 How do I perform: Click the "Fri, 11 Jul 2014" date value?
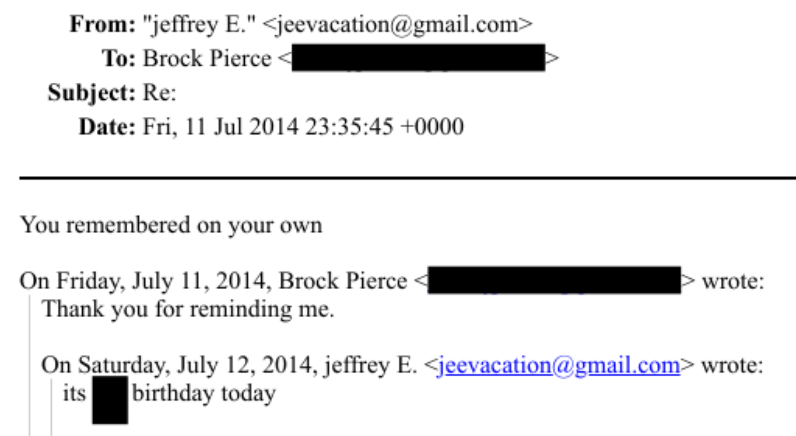click(x=221, y=127)
